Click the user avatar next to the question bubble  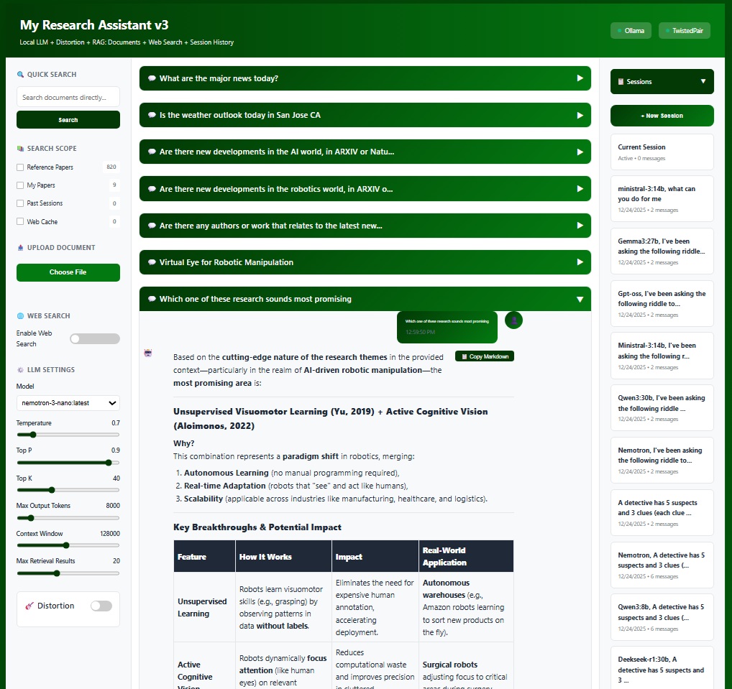point(513,320)
